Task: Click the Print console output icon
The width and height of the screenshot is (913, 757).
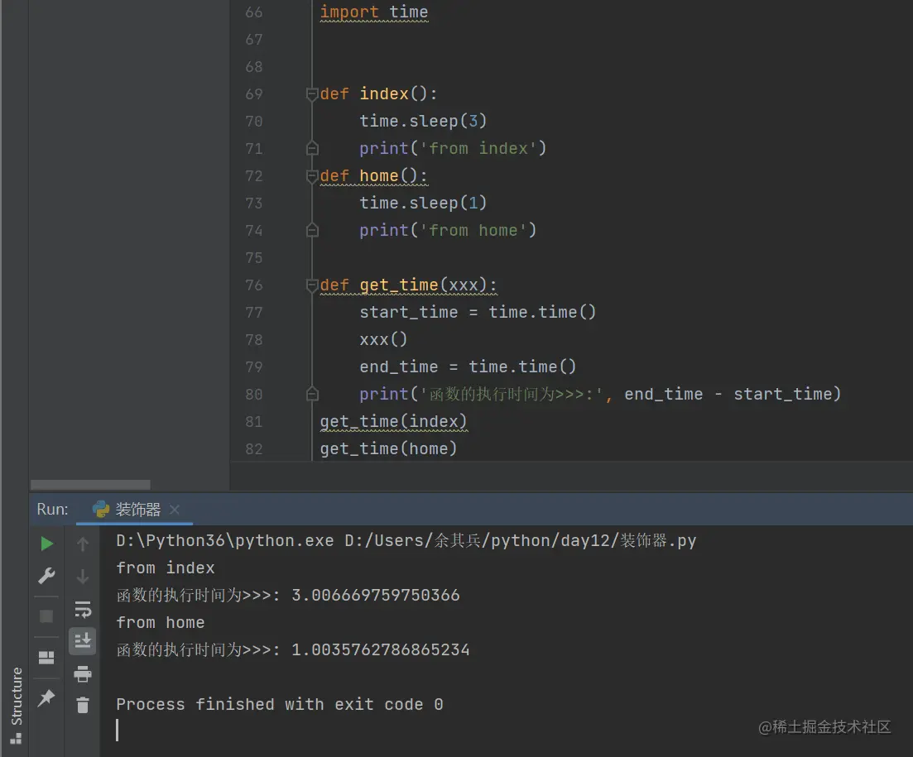Action: pyautogui.click(x=83, y=673)
